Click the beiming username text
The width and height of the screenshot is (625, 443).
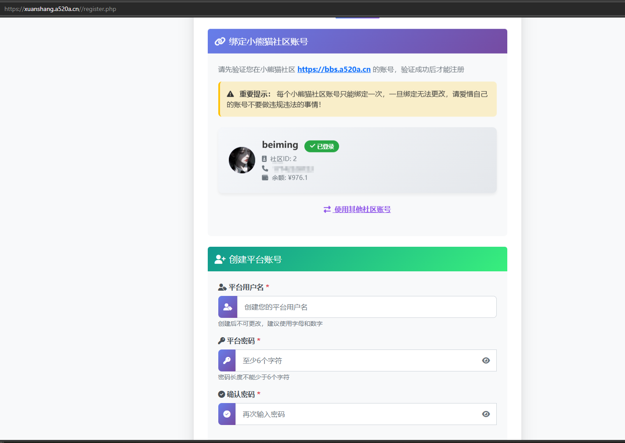tap(280, 145)
